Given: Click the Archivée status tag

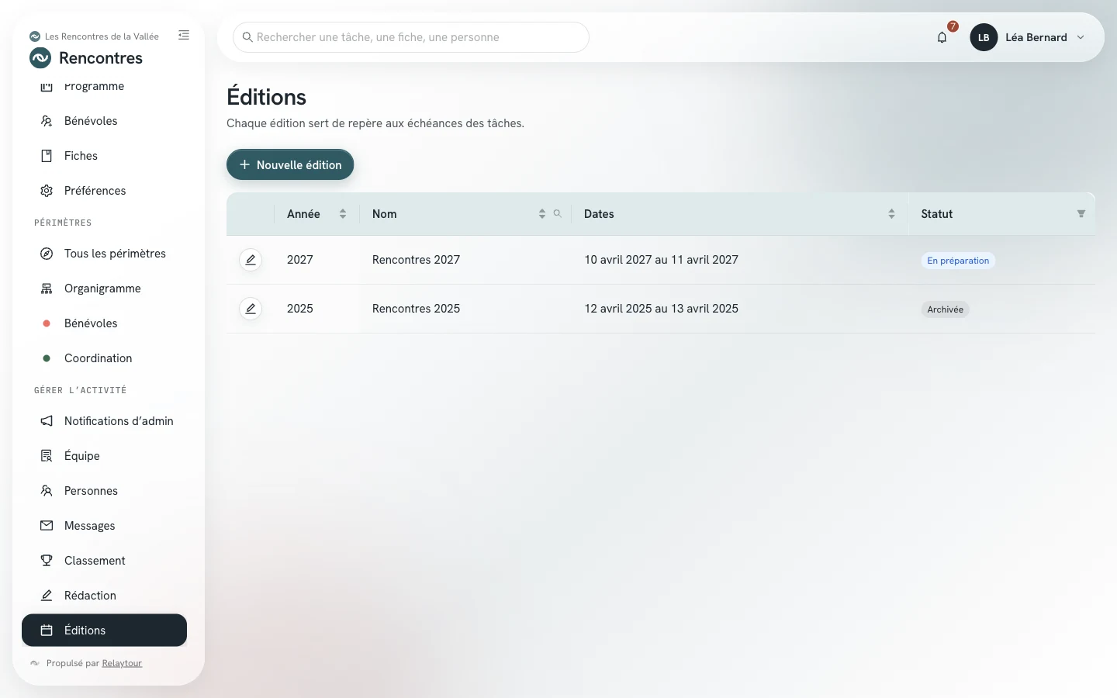Looking at the screenshot, I should pyautogui.click(x=945, y=309).
